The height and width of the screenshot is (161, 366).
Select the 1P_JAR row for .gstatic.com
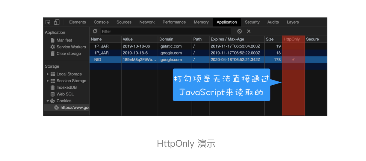coord(208,46)
